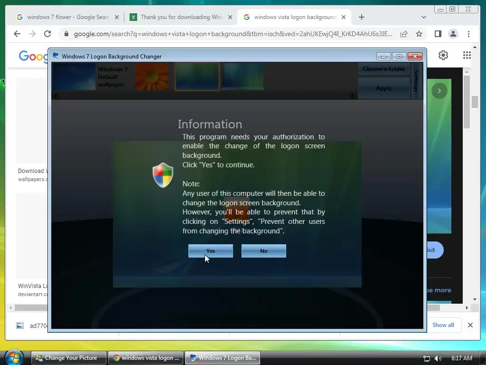The image size is (486, 365).
Task: Click No in the Information dialog
Action: click(264, 251)
